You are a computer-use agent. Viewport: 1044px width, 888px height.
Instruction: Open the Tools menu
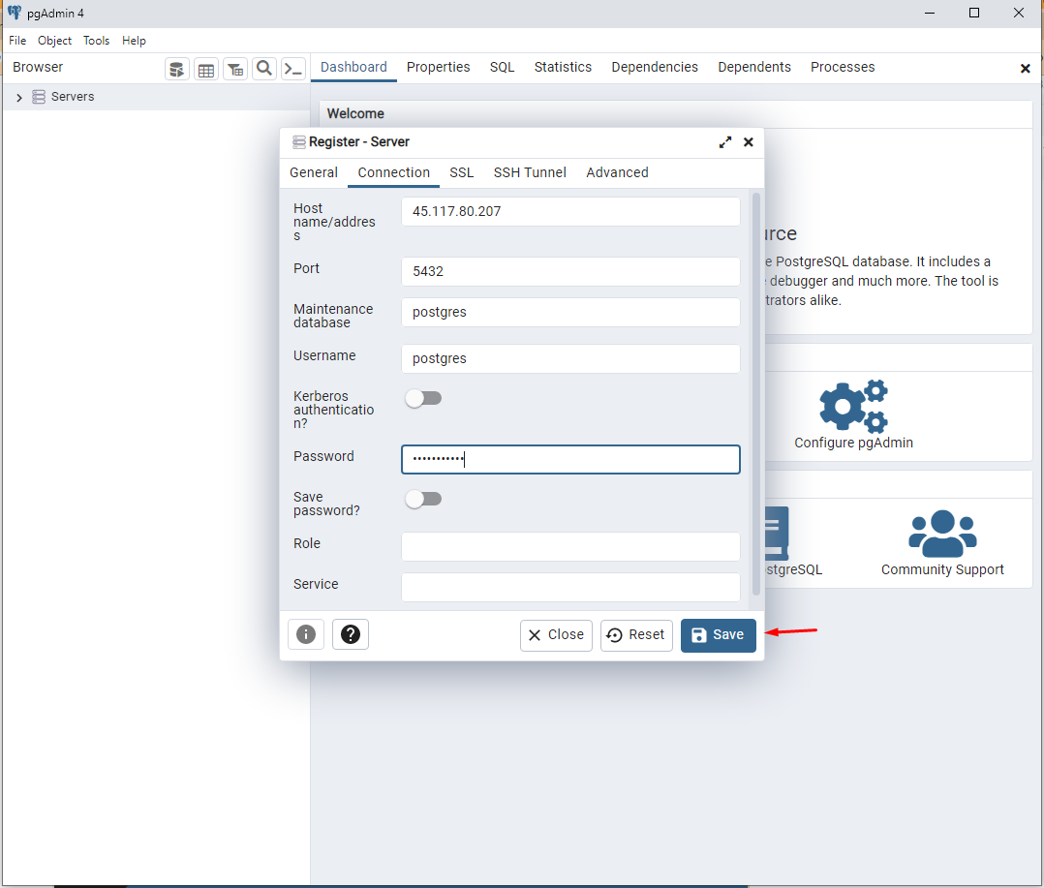point(96,41)
